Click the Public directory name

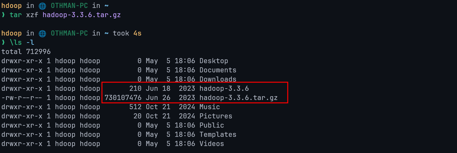click(212, 125)
